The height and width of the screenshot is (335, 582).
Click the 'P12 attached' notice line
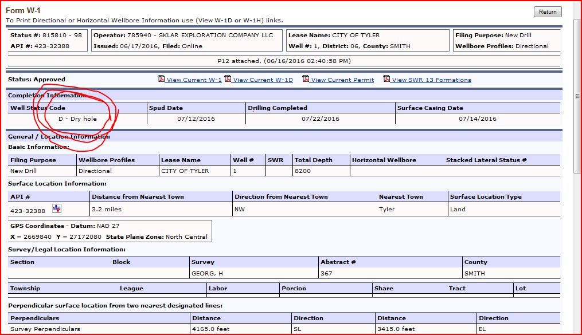tap(284, 61)
